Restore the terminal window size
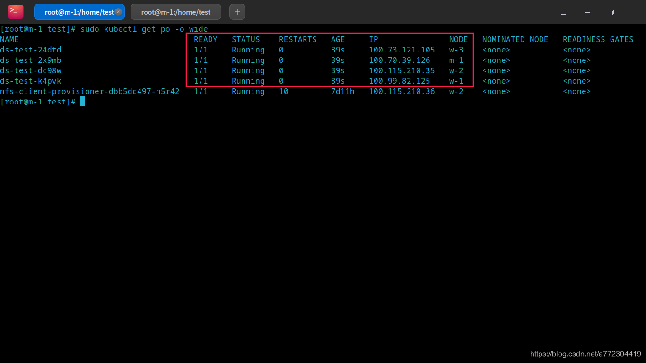This screenshot has width=646, height=363. (611, 12)
